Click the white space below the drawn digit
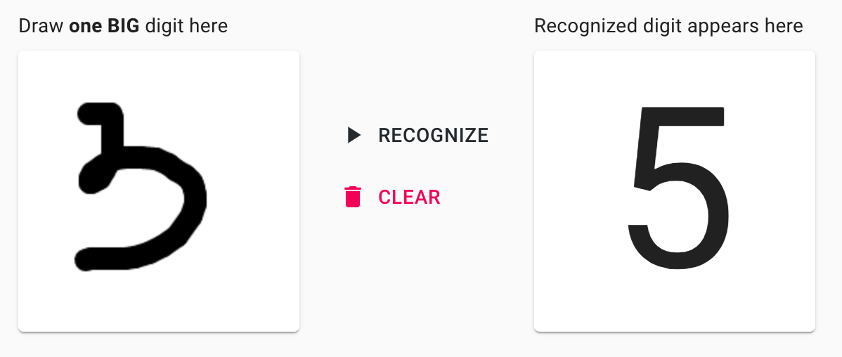 point(158,301)
